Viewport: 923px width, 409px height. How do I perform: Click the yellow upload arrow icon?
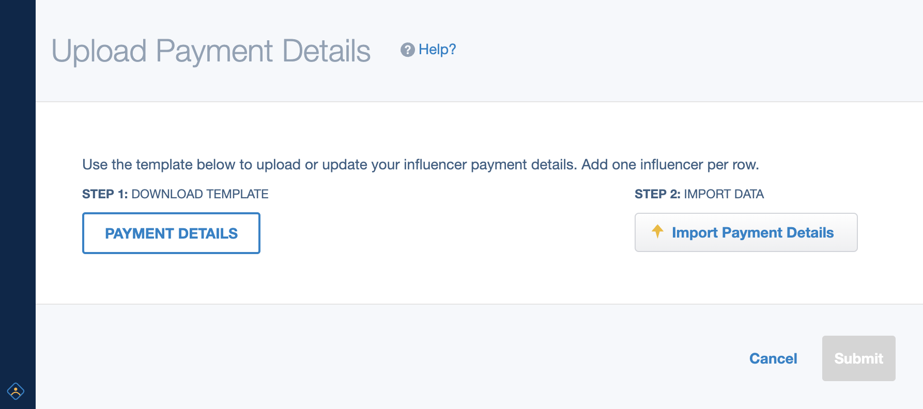click(657, 231)
